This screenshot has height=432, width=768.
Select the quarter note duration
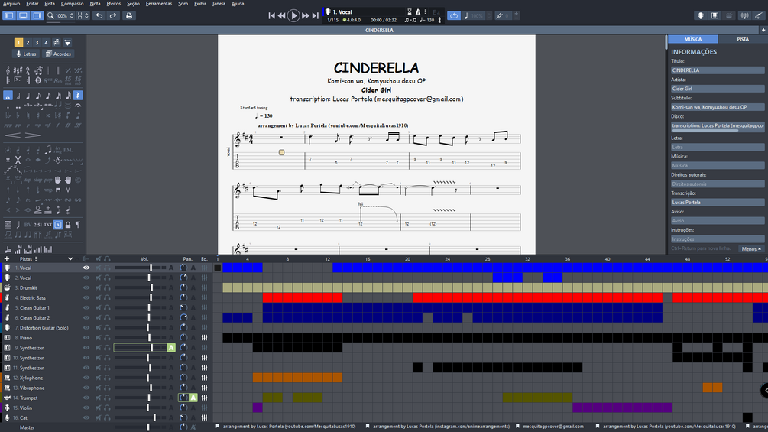coord(28,96)
